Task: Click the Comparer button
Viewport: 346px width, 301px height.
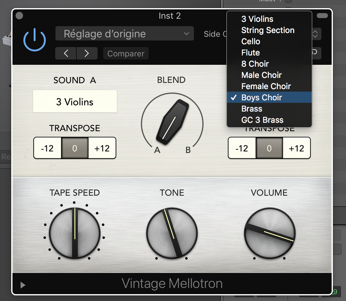Action: 126,53
